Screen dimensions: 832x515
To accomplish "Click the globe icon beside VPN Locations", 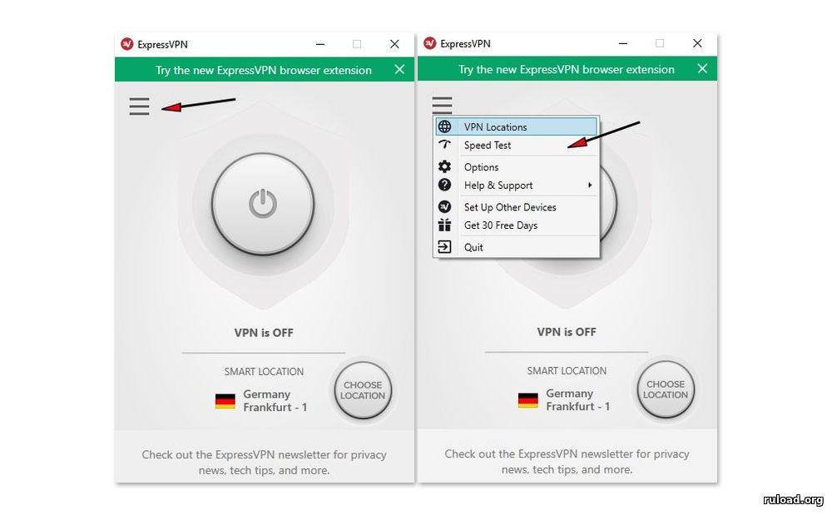I will coord(444,126).
